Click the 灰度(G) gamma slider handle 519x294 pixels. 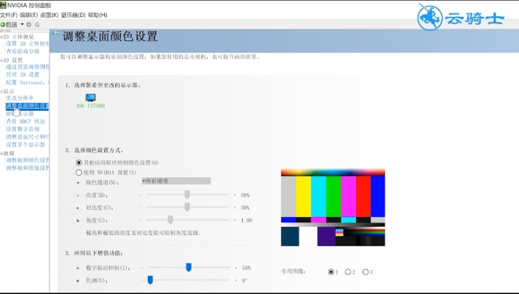click(171, 220)
